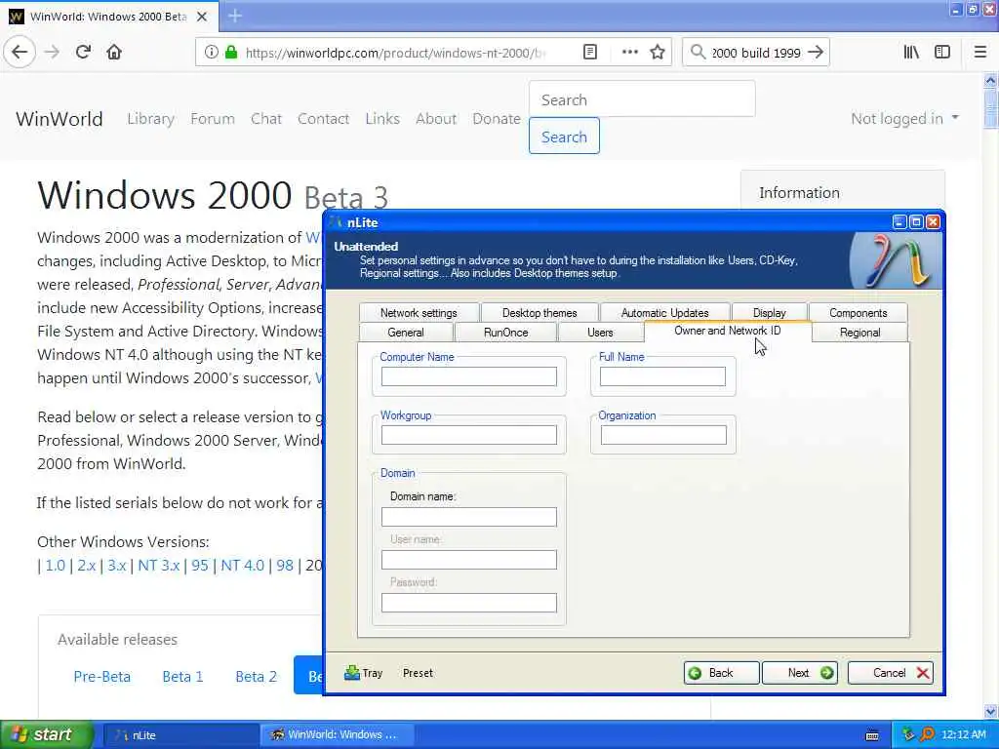
Task: Toggle reader view icon
Action: pyautogui.click(x=590, y=53)
